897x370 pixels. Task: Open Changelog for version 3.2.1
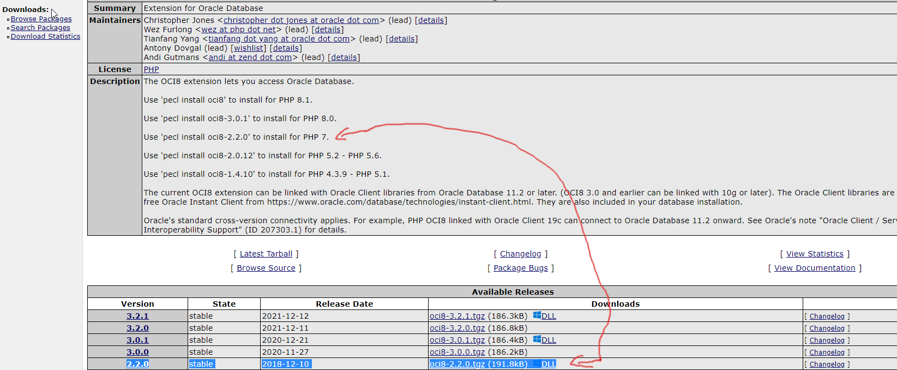[827, 317]
